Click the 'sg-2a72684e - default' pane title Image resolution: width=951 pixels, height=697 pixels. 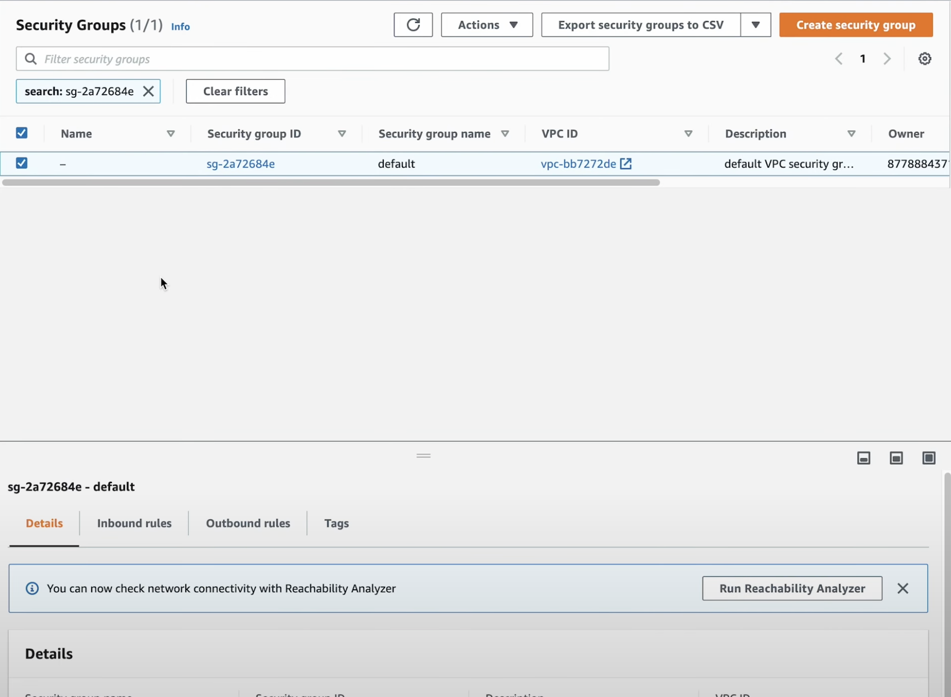pos(71,487)
